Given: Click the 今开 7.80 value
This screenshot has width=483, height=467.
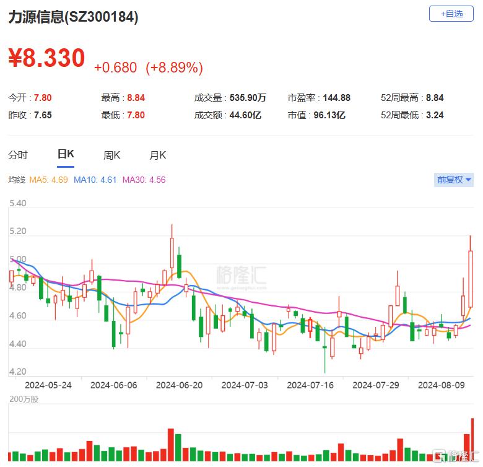Looking at the screenshot, I should click(x=43, y=98).
